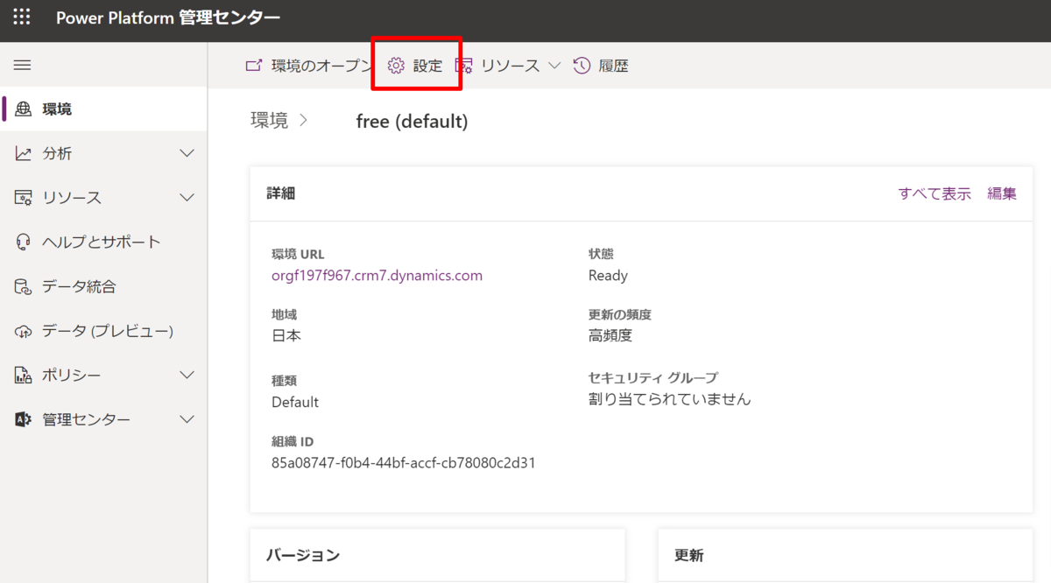Viewport: 1051px width, 583px height.
Task: Click free (default) breadcrumb title
Action: pyautogui.click(x=412, y=122)
